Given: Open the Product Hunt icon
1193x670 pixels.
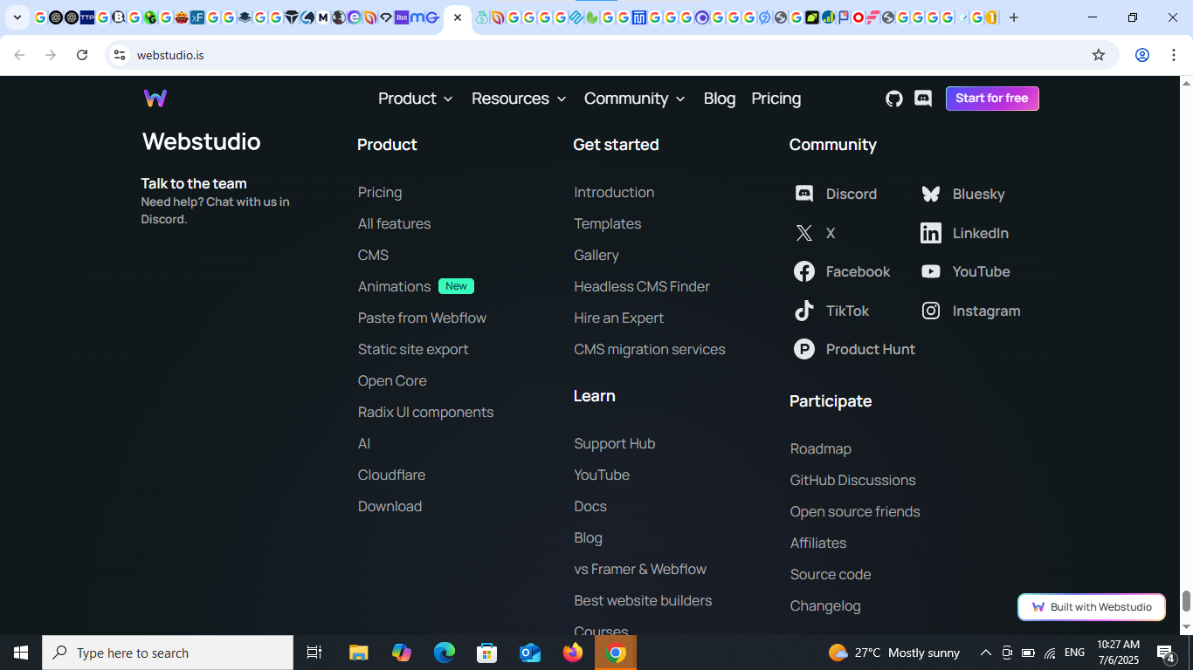Looking at the screenshot, I should [x=804, y=349].
